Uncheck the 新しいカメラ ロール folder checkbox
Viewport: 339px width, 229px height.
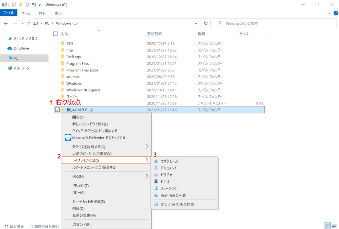click(57, 110)
